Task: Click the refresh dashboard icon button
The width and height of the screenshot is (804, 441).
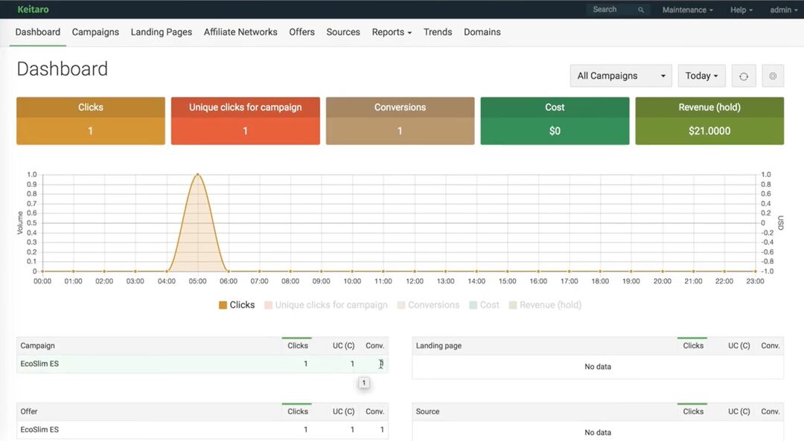Action: pyautogui.click(x=743, y=76)
